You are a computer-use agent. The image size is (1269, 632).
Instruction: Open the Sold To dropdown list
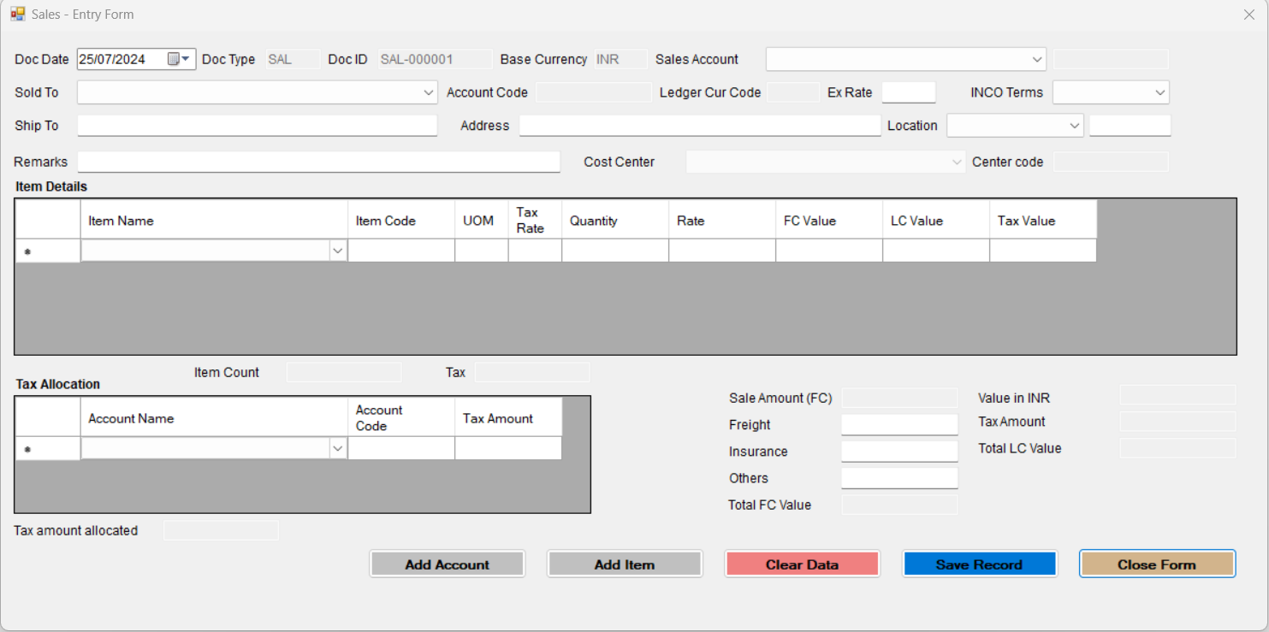click(429, 92)
